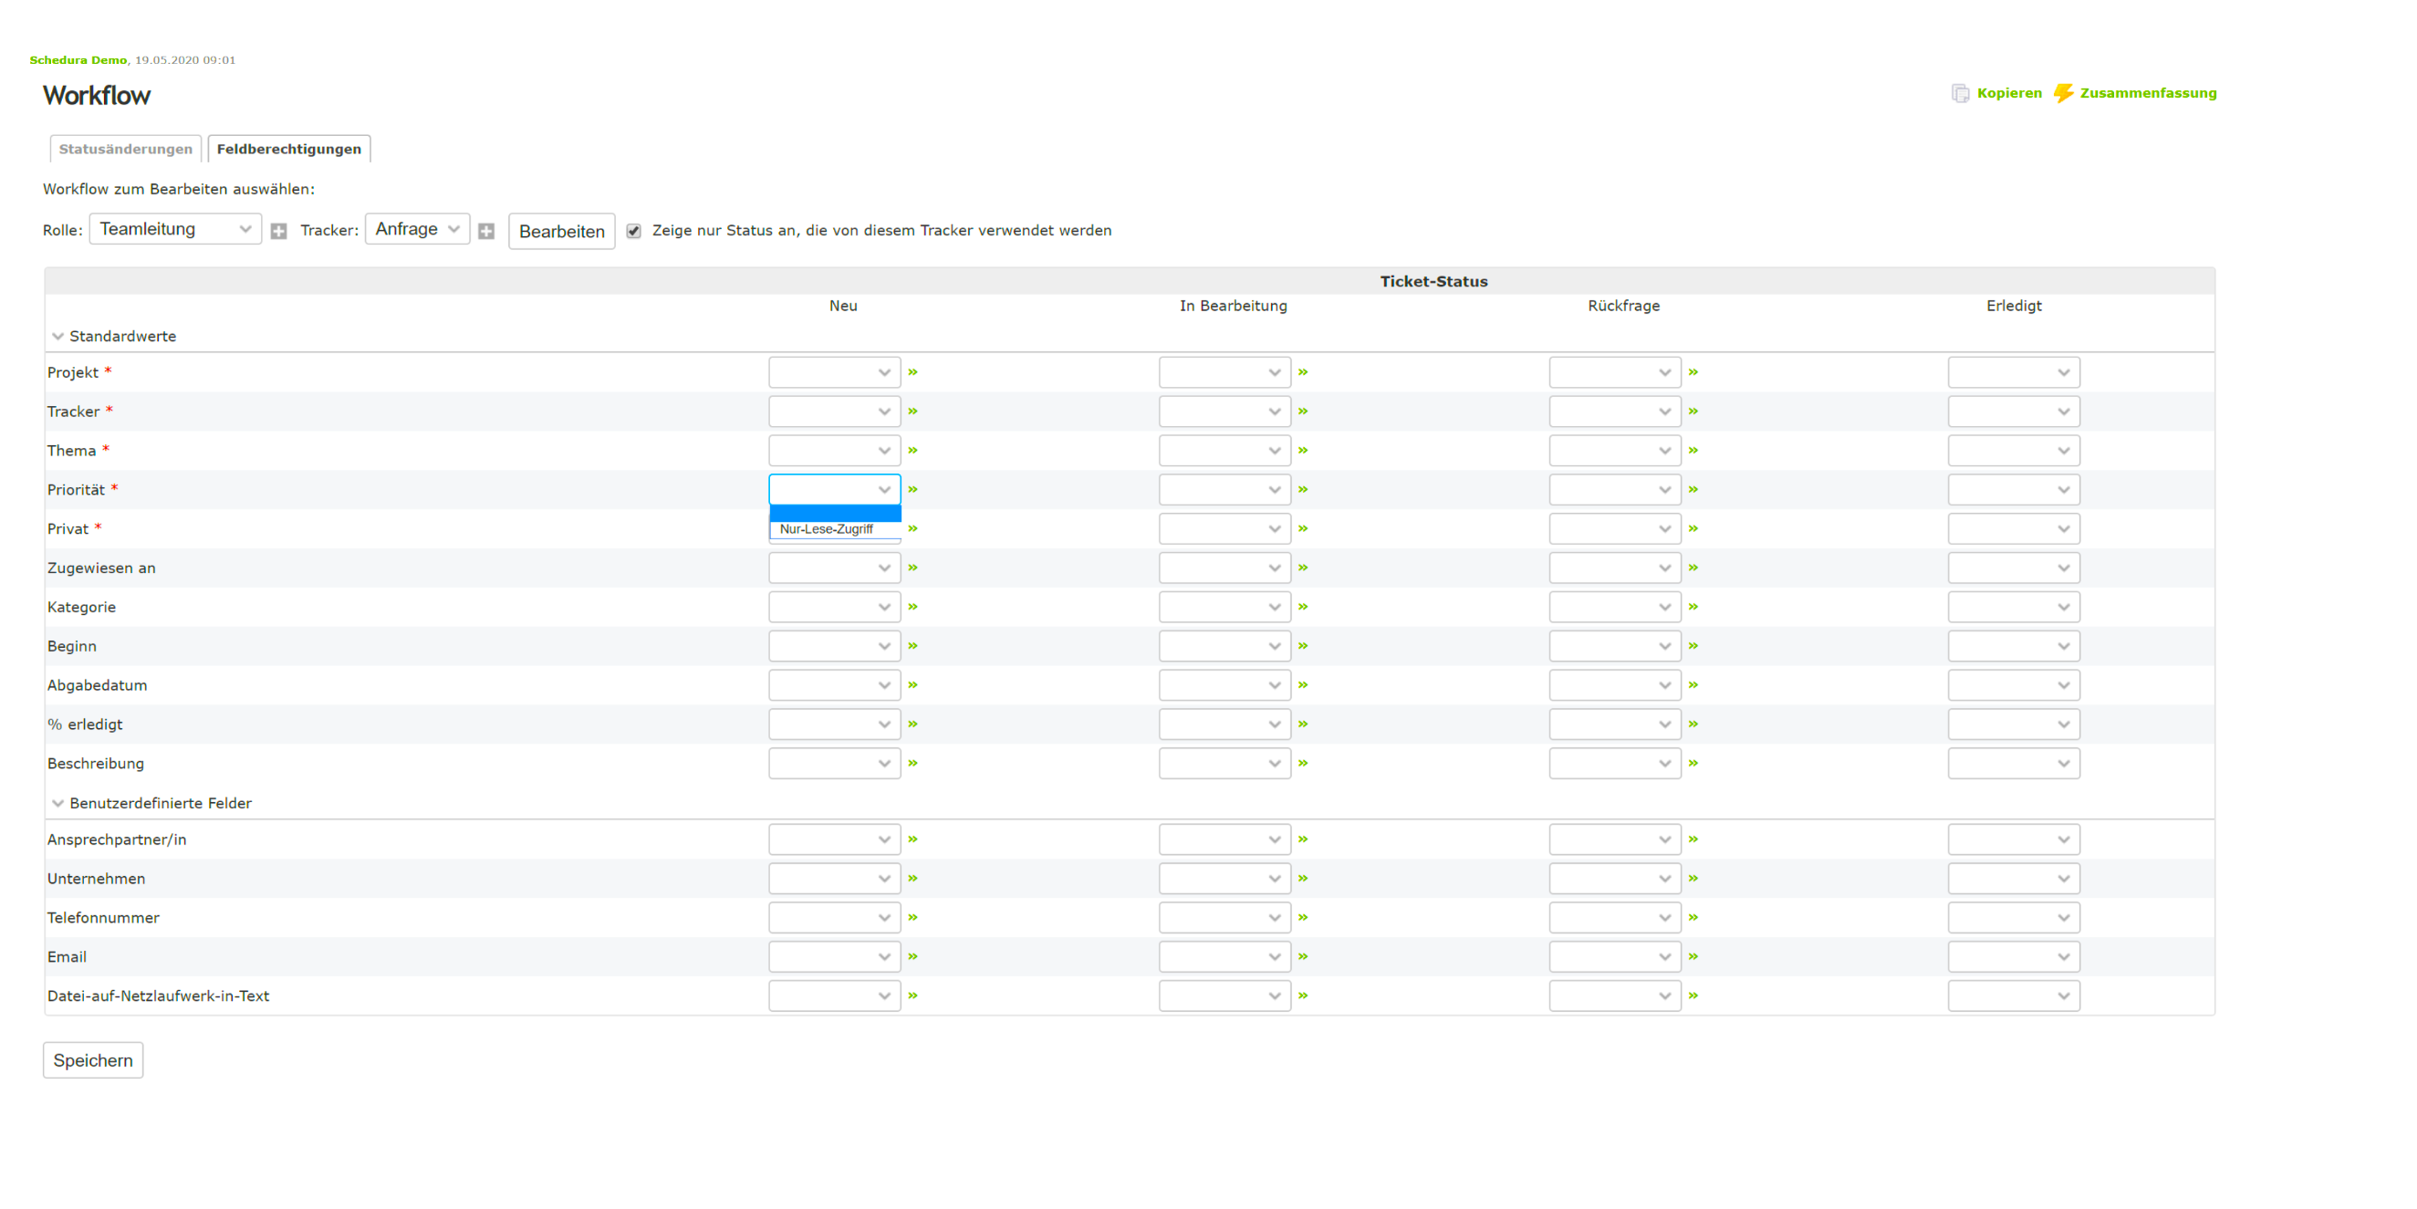Uncheck 'Zeige nur Status an' checkbox
The height and width of the screenshot is (1209, 2417).
[x=634, y=231]
